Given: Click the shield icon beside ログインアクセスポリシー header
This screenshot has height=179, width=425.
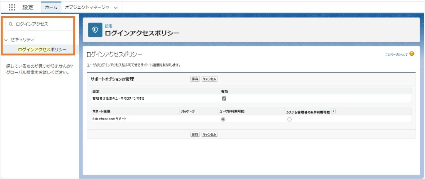Looking at the screenshot, I should (x=95, y=30).
